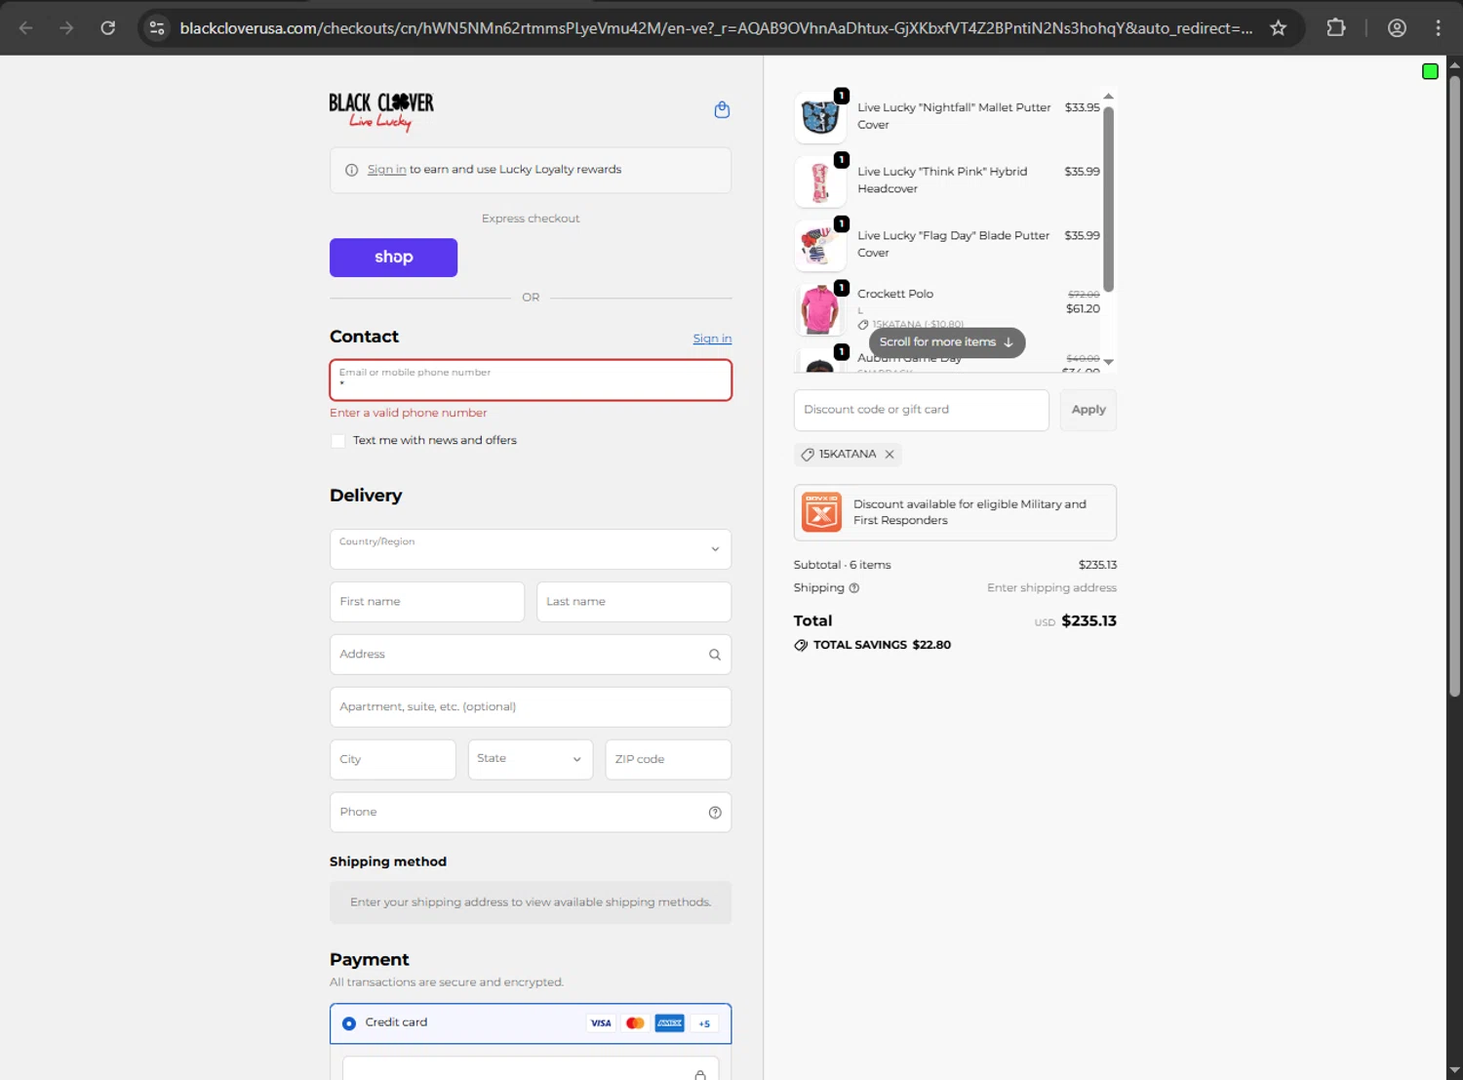1463x1080 pixels.
Task: Click Sign in link next to Contact
Action: pos(712,339)
